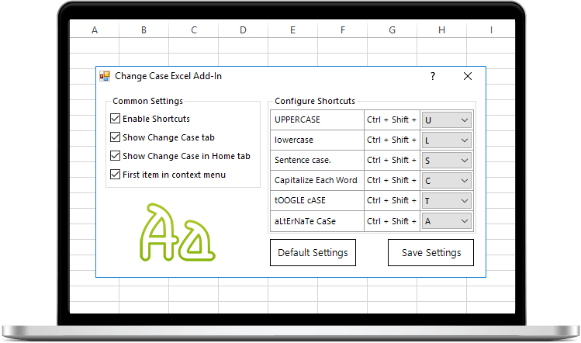Click Ctrl + Shift + text in aLtErNaTe CaSe row
The width and height of the screenshot is (581, 343).
pos(392,221)
